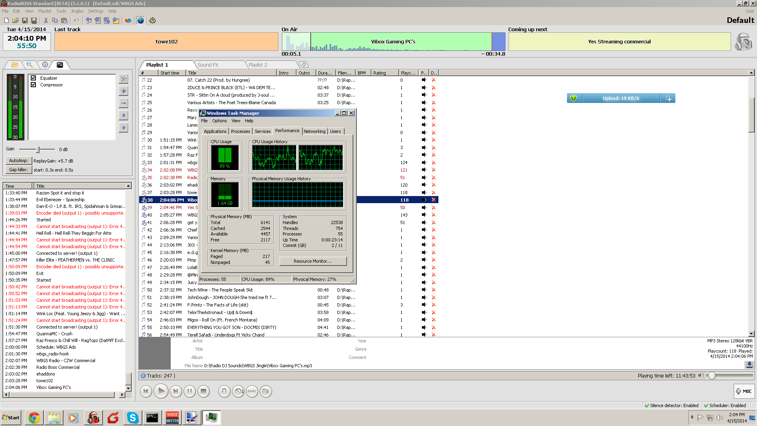This screenshot has width=757, height=426.
Task: Open a playlist with the folder toolbar icon
Action: [15, 21]
